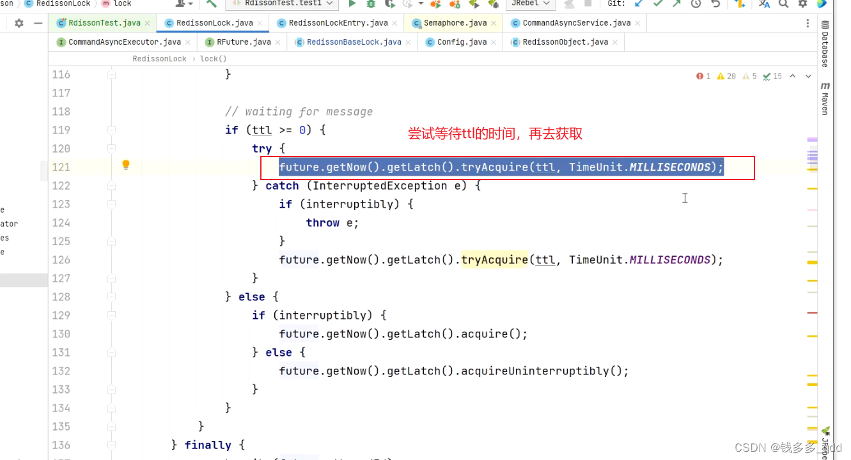Open the RdissonTest.test1 run configuration dropdown

coord(283,4)
